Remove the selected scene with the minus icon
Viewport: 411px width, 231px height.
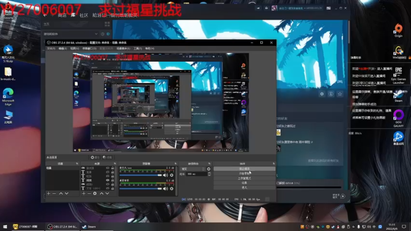[54, 194]
